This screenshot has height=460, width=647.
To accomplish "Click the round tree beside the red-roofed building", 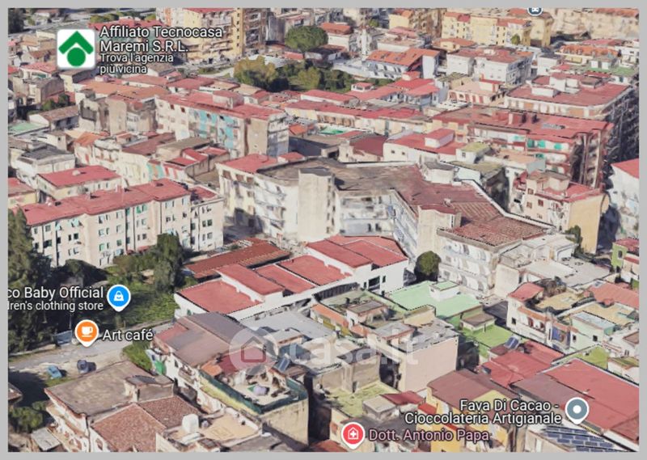I will pyautogui.click(x=427, y=265).
